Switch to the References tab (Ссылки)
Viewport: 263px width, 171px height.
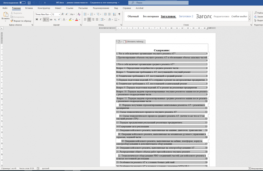(x=70, y=8)
